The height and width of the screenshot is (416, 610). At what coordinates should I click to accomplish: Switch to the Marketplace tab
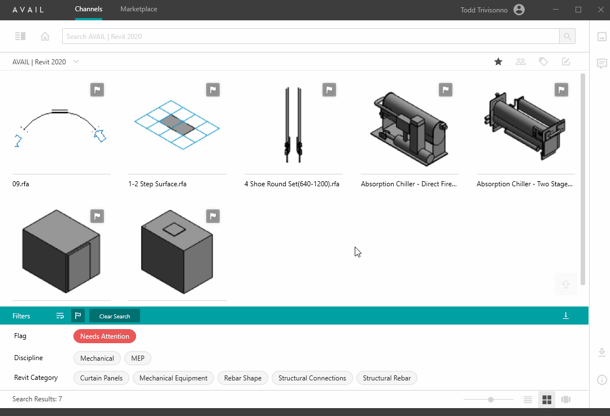click(x=139, y=9)
